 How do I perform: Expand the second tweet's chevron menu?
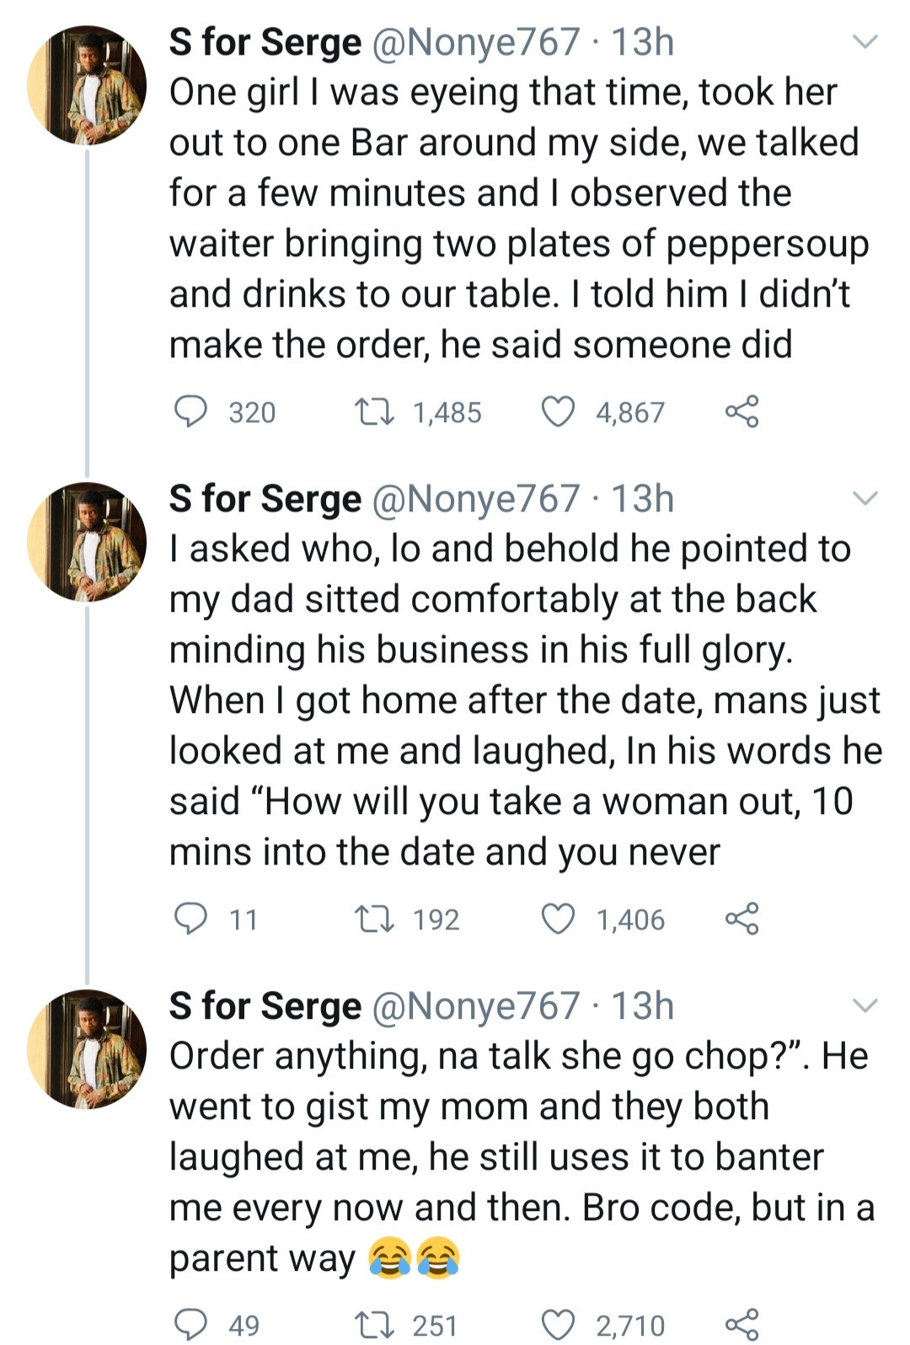pos(865,498)
